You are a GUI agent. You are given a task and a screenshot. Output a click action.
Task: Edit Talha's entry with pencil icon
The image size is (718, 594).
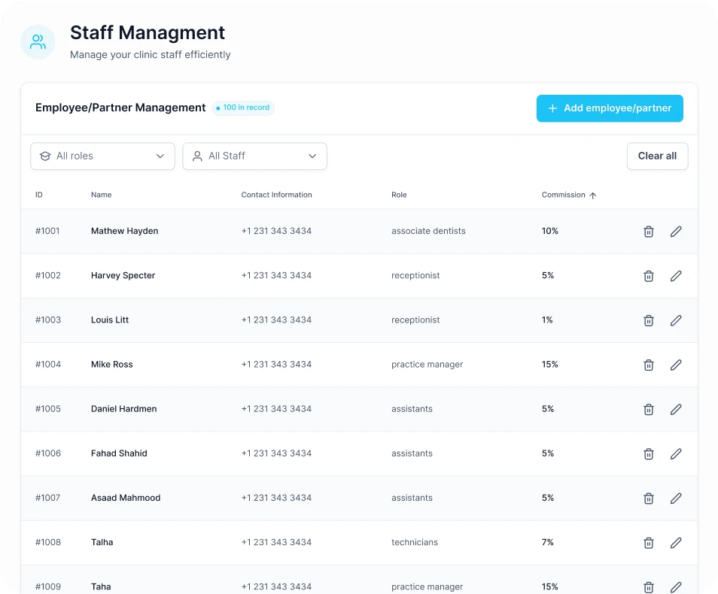tap(676, 542)
